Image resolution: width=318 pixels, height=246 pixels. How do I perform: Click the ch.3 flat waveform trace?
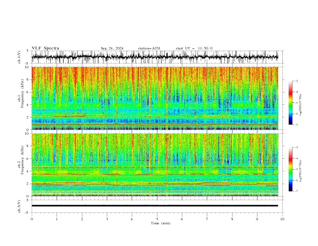pyautogui.click(x=155, y=206)
